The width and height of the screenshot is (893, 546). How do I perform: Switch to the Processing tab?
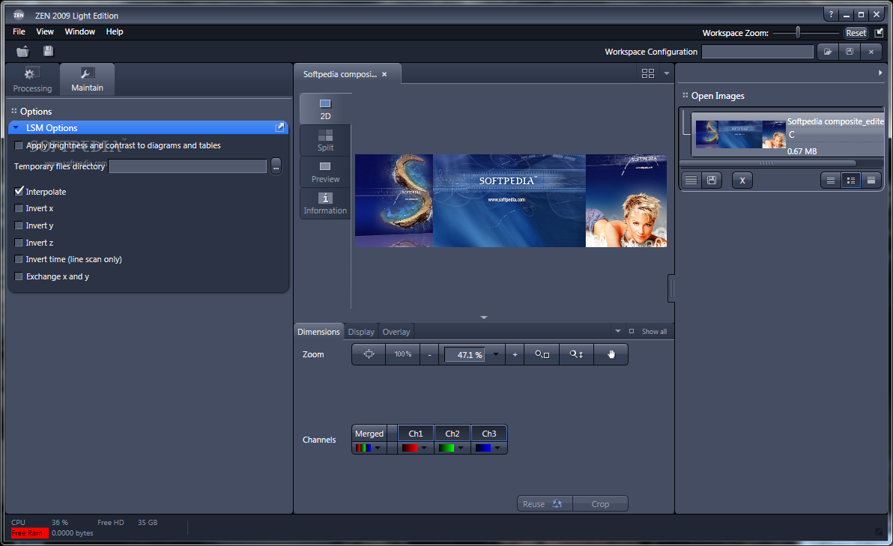point(32,79)
